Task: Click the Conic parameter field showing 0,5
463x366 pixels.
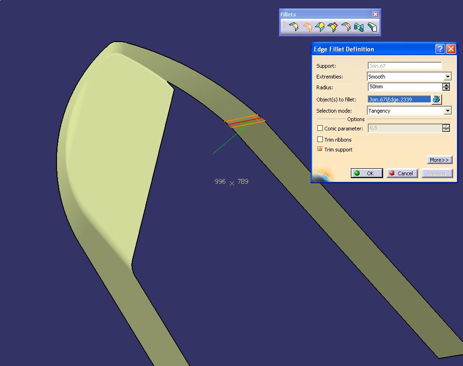Action: pyautogui.click(x=405, y=128)
